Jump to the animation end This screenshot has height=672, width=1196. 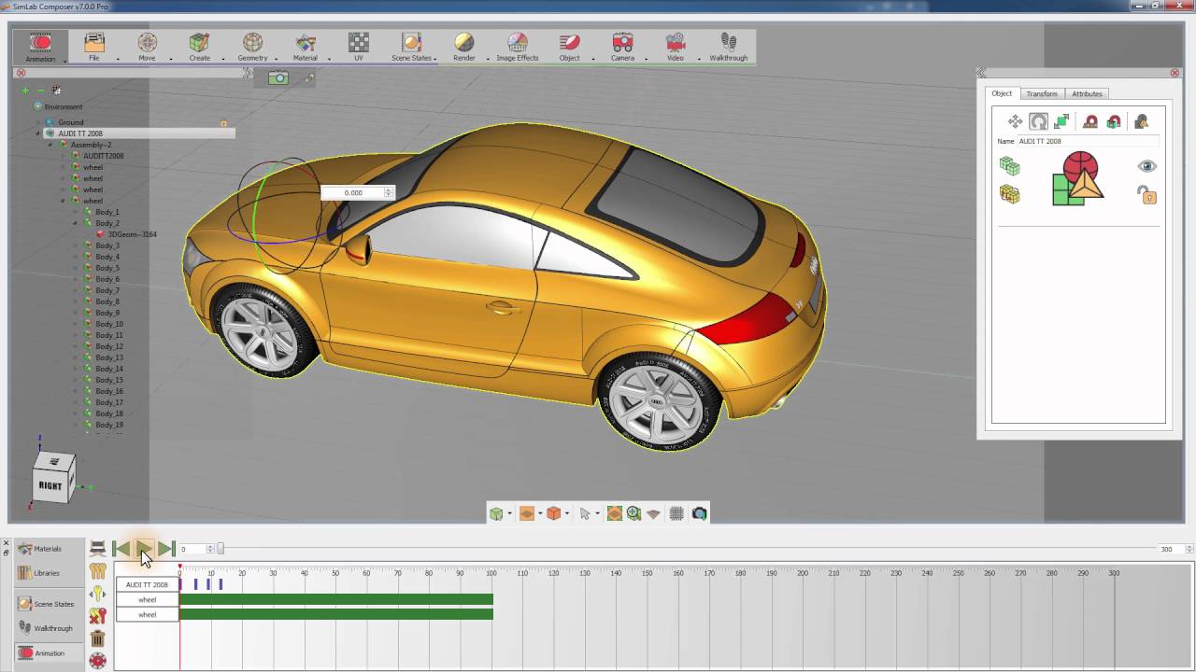pos(165,549)
